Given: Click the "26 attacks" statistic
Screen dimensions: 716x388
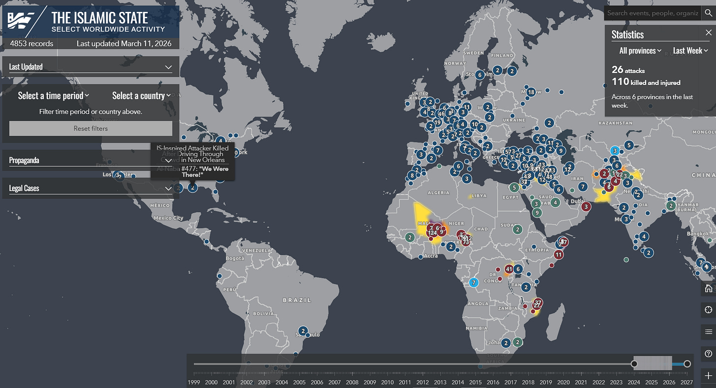Looking at the screenshot, I should (628, 70).
